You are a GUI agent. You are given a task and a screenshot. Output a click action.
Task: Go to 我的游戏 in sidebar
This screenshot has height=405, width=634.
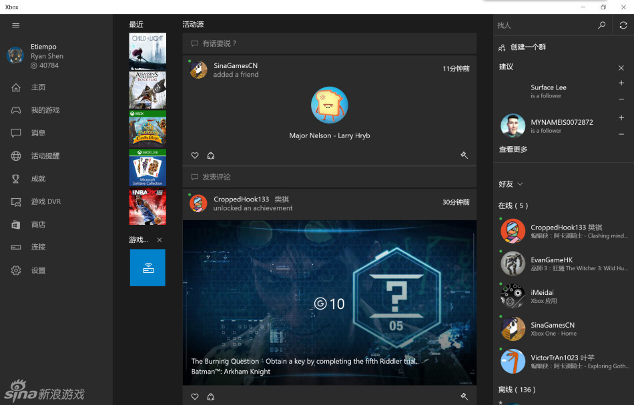[45, 110]
